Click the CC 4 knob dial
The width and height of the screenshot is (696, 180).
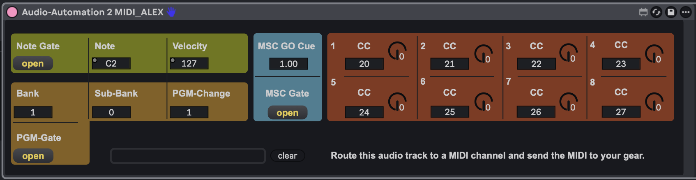[654, 54]
